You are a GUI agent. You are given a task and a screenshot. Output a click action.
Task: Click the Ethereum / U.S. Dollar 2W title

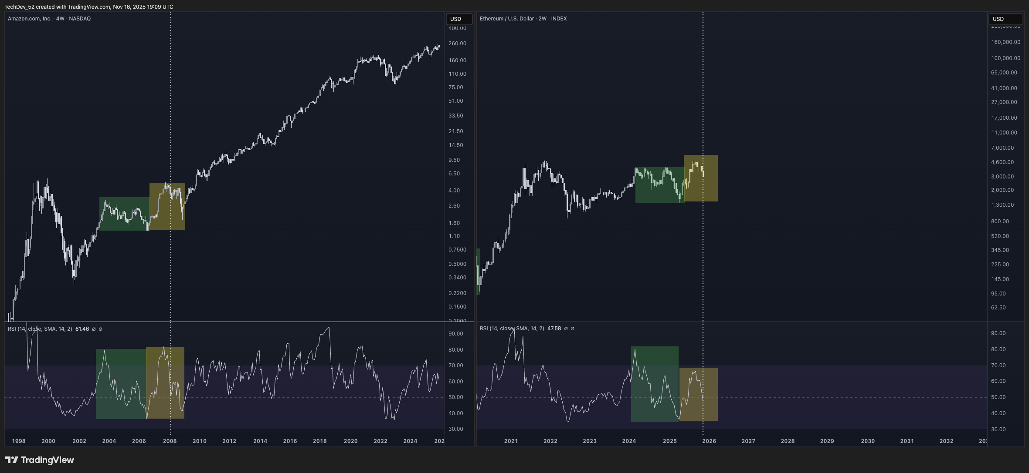[523, 19]
